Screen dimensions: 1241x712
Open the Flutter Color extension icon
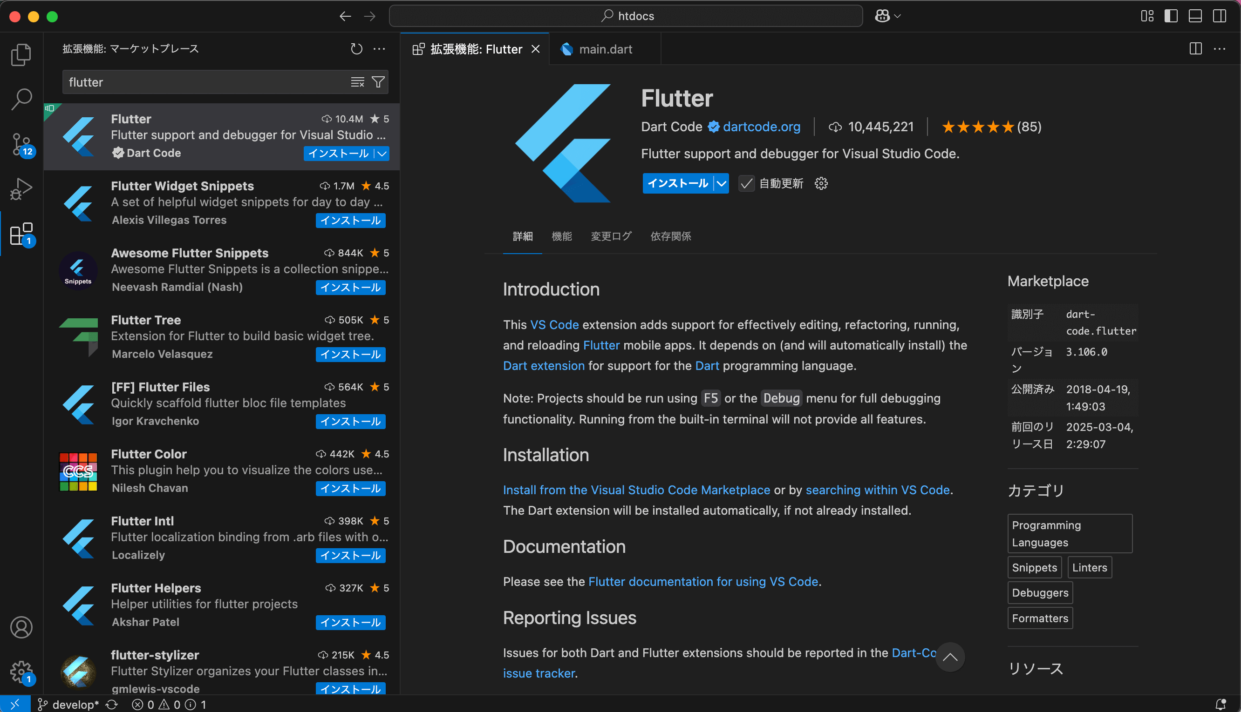tap(78, 471)
